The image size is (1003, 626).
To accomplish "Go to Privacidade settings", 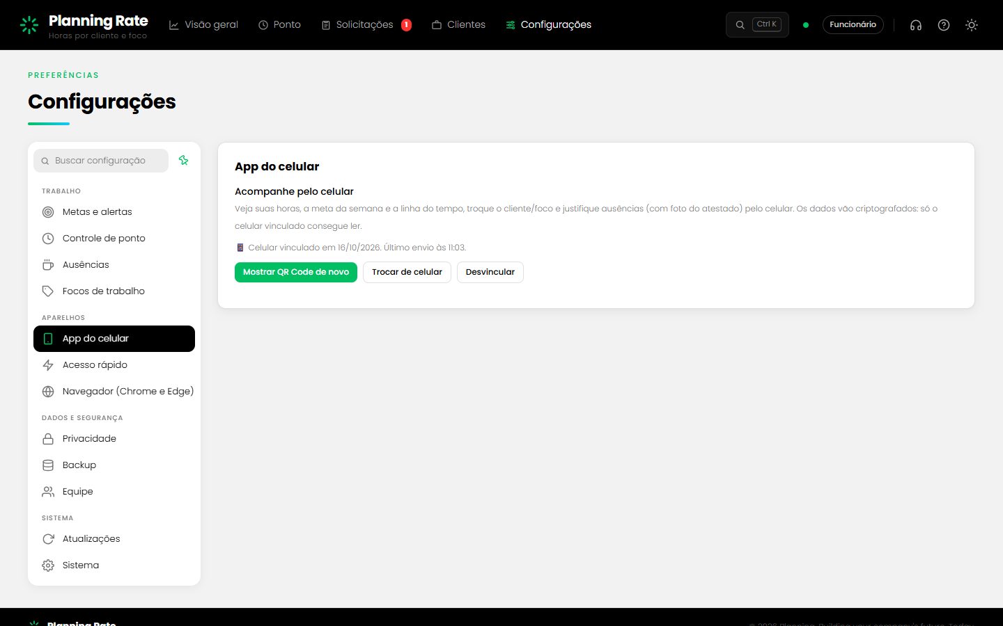I will tap(114, 439).
